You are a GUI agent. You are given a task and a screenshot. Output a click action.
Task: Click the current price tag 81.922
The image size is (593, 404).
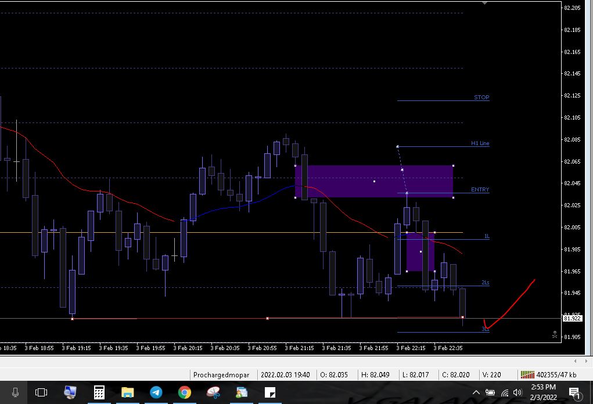[x=572, y=319]
